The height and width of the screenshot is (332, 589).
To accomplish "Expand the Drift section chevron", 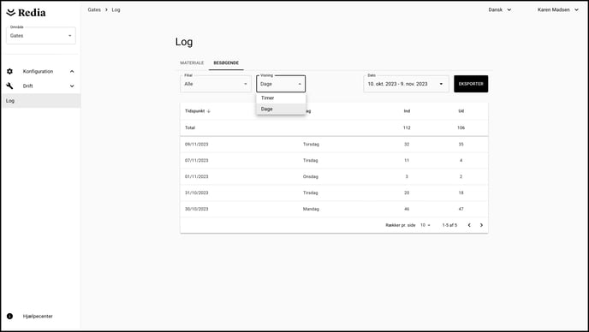I will click(x=72, y=86).
